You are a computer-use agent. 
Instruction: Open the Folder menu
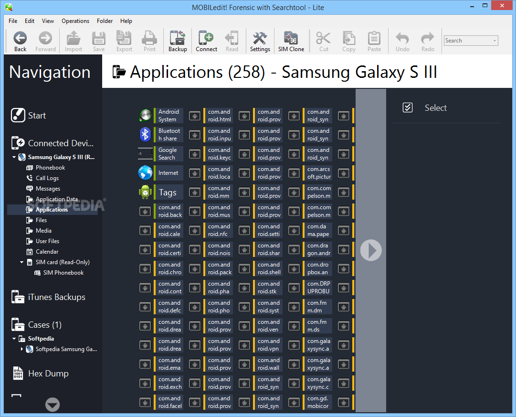105,21
